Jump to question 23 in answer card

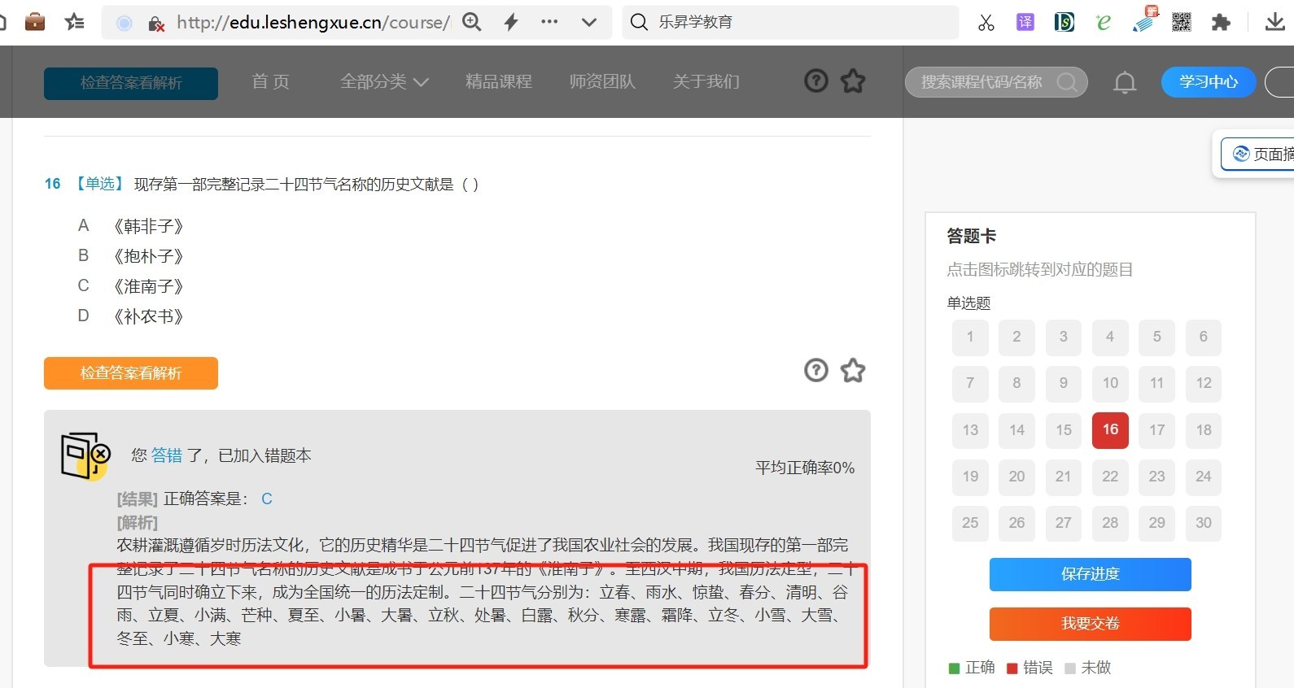[x=1156, y=477]
